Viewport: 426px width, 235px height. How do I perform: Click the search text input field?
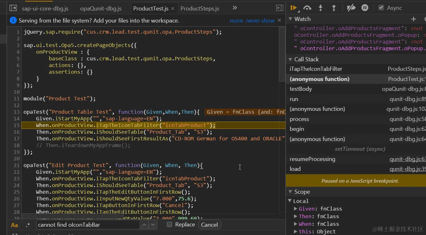tap(88, 225)
